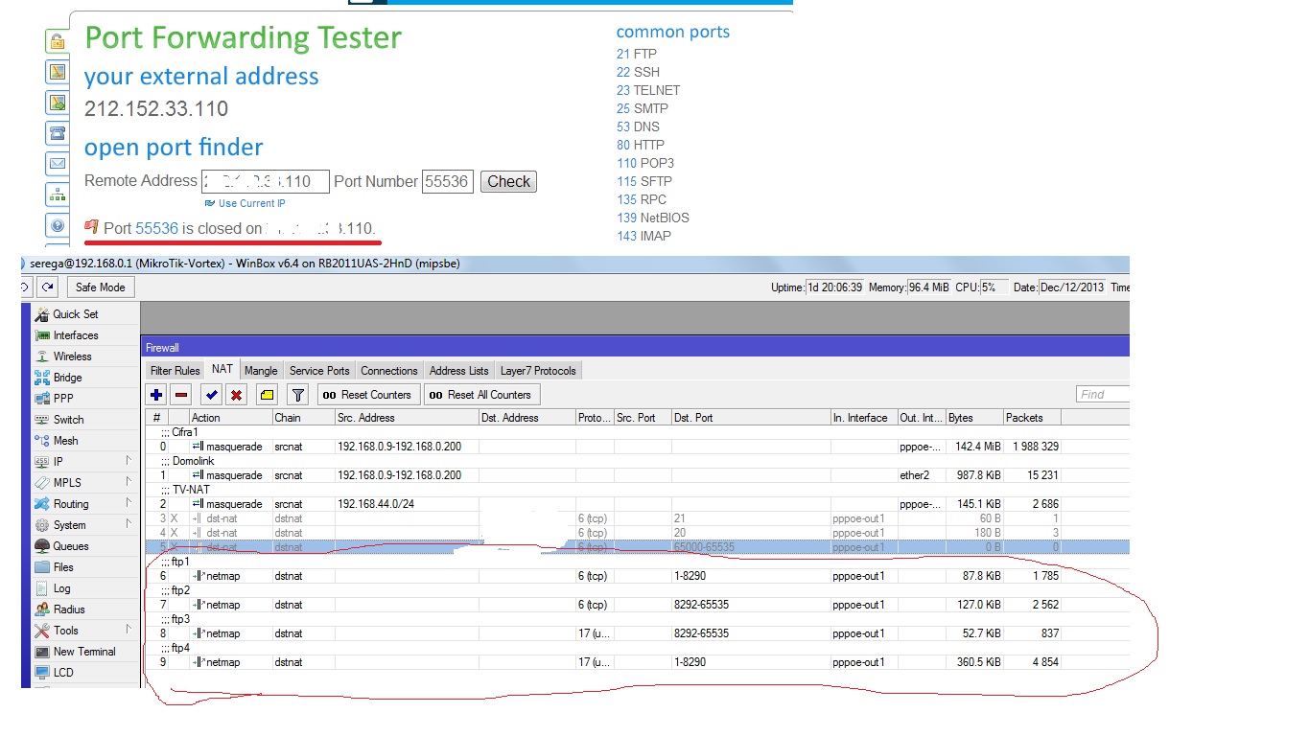Image resolution: width=1310 pixels, height=736 pixels.
Task: Open the Address Lists tab
Action: (x=458, y=371)
